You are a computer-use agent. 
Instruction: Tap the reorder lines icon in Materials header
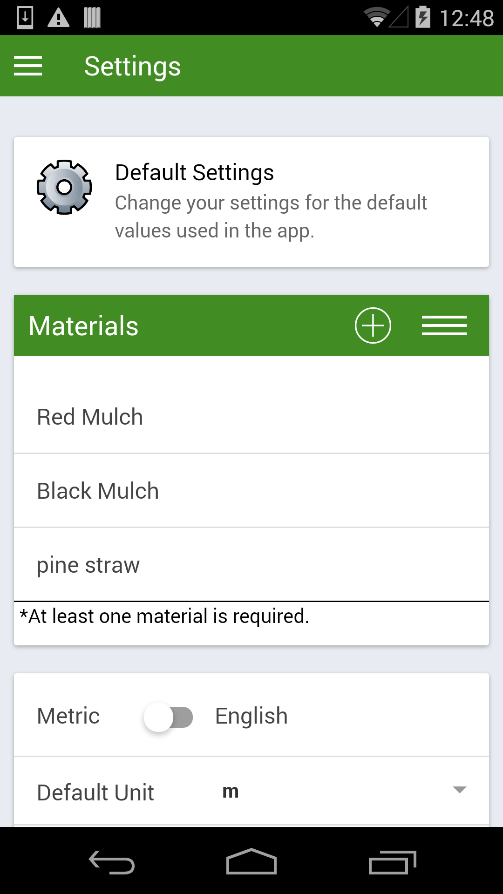(x=445, y=325)
